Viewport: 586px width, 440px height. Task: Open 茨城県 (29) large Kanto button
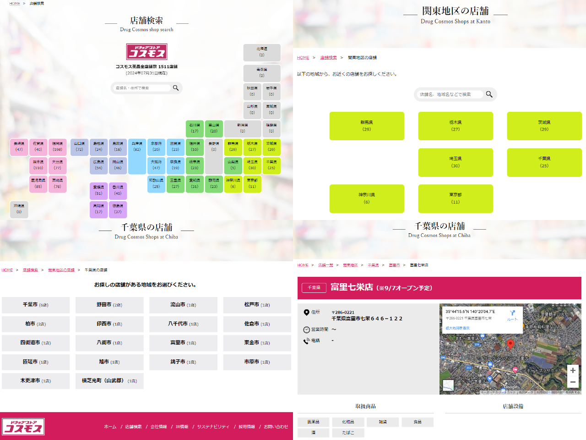[544, 126]
